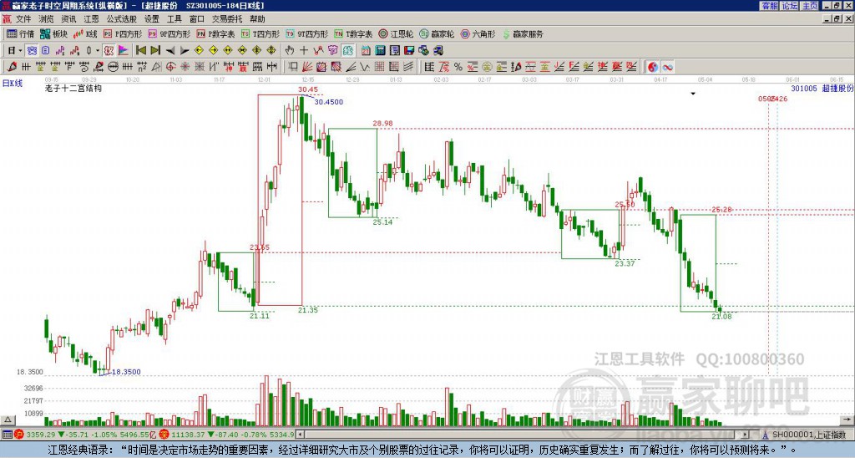The width and height of the screenshot is (855, 458).
Task: Open the 工具 menu
Action: point(174,19)
